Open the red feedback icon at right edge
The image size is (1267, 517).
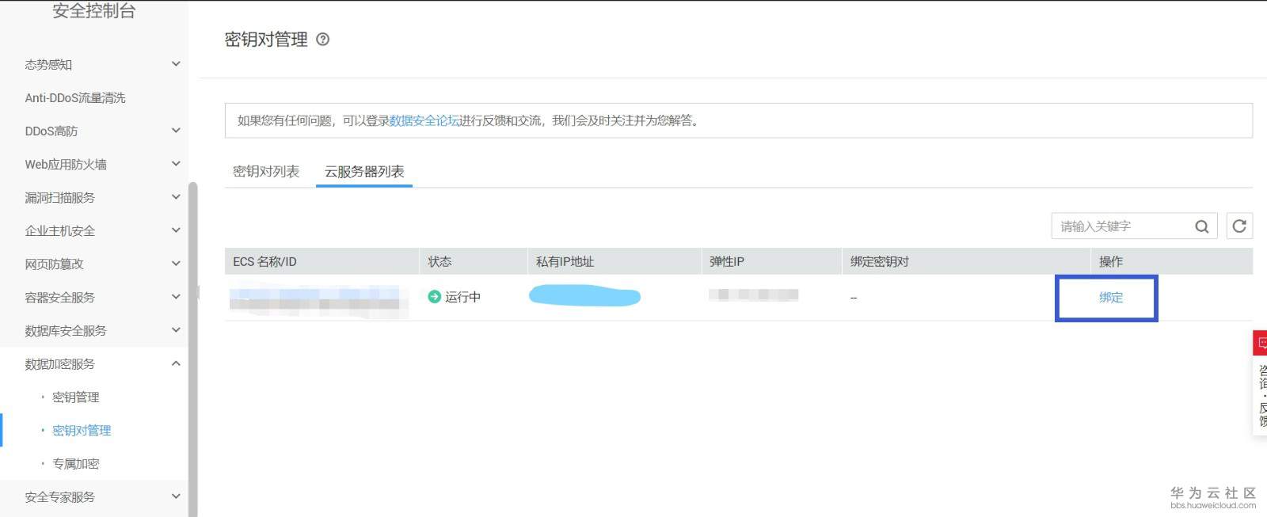1260,343
